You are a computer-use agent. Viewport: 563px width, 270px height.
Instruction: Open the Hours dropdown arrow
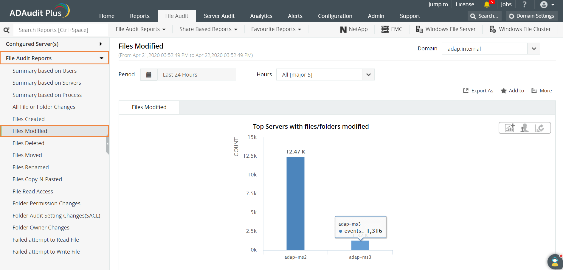(x=368, y=75)
